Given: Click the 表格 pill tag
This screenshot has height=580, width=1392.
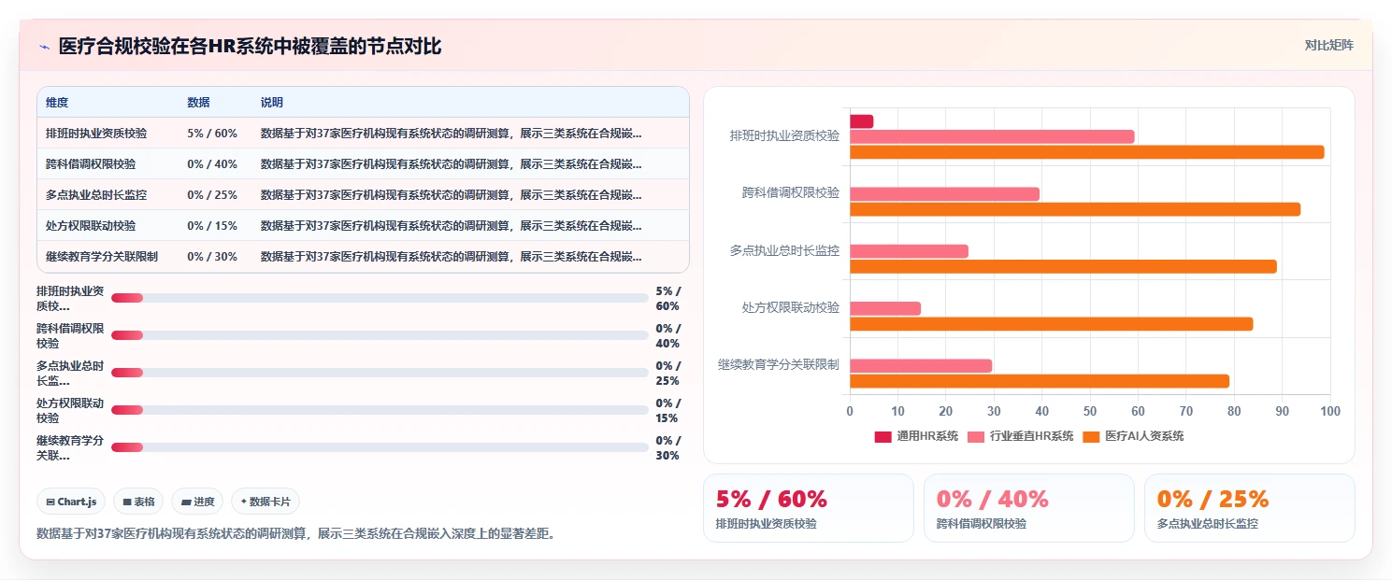Looking at the screenshot, I should (138, 502).
